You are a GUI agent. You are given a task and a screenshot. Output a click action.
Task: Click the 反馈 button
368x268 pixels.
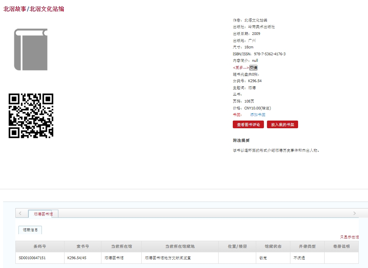(253, 68)
